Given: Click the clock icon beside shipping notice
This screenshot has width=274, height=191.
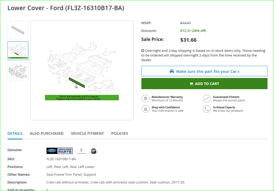Looking at the screenshot, I should click(143, 51).
